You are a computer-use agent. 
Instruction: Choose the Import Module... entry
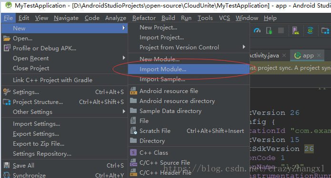click(x=189, y=69)
